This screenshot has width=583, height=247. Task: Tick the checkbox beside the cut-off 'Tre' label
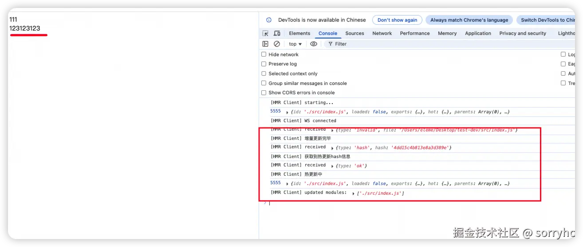[563, 83]
